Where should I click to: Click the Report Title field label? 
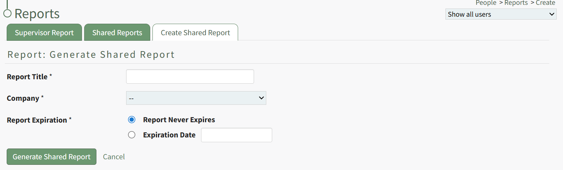pos(27,77)
